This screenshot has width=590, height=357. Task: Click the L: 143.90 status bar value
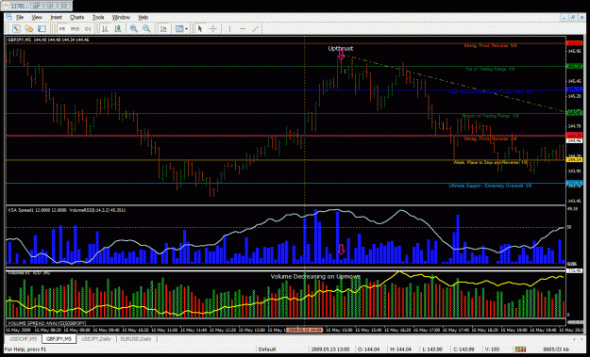(432, 349)
